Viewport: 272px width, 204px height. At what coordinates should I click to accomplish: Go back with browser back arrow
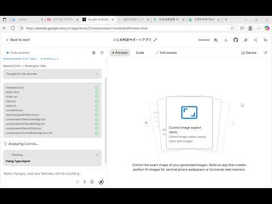[x=5, y=28]
